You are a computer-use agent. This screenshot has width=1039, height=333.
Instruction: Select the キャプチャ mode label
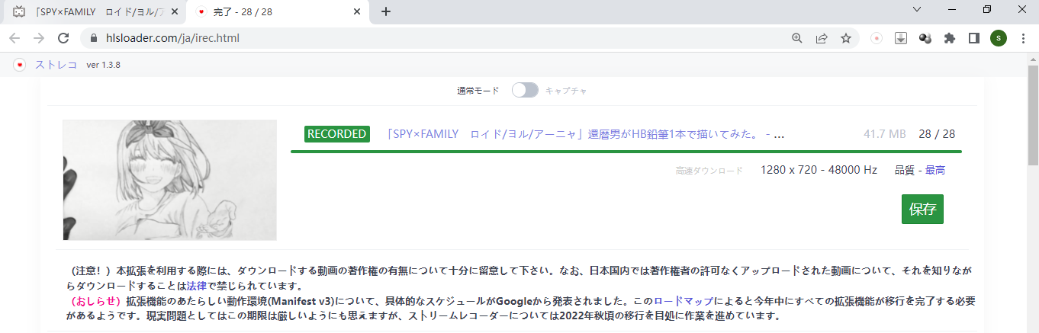tap(566, 91)
